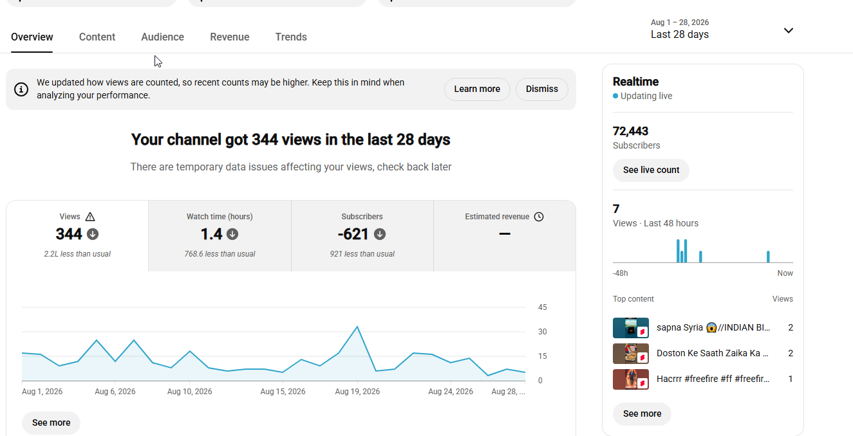Image resolution: width=853 pixels, height=436 pixels.
Task: Switch to the Audience tab
Action: [163, 37]
